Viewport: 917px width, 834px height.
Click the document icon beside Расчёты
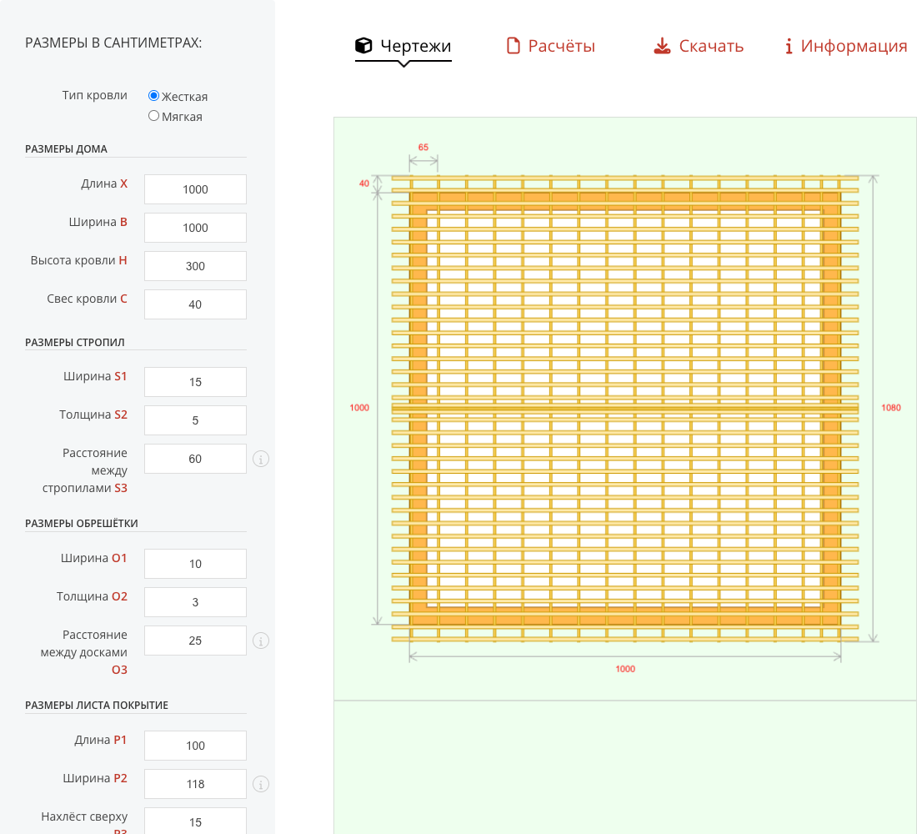(513, 46)
